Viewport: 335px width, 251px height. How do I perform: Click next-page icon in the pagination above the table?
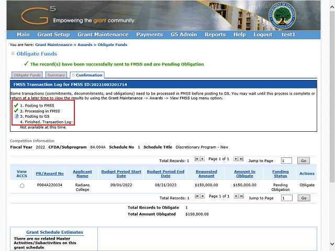click(x=236, y=158)
